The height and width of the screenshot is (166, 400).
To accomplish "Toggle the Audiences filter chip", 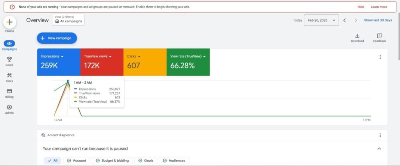I will (174, 161).
